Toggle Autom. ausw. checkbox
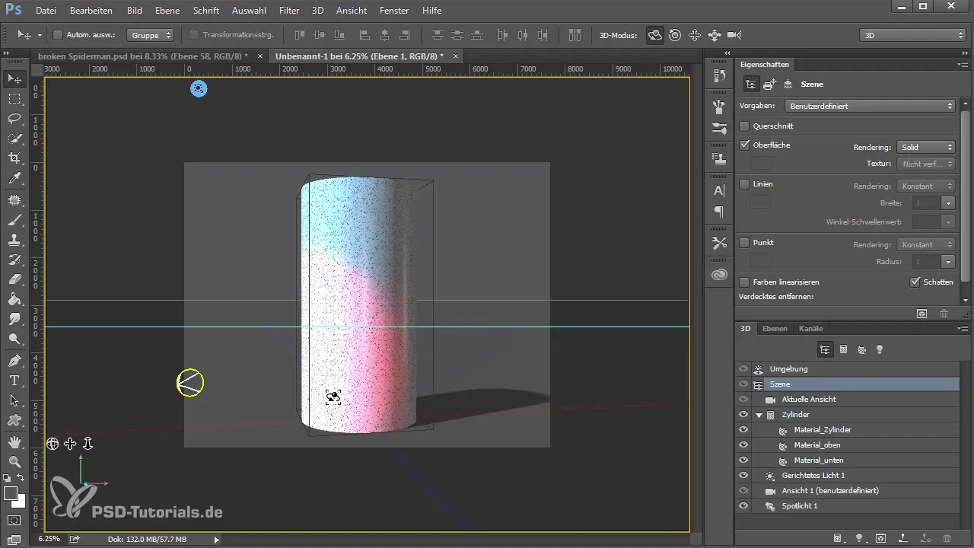The width and height of the screenshot is (974, 548). point(58,35)
